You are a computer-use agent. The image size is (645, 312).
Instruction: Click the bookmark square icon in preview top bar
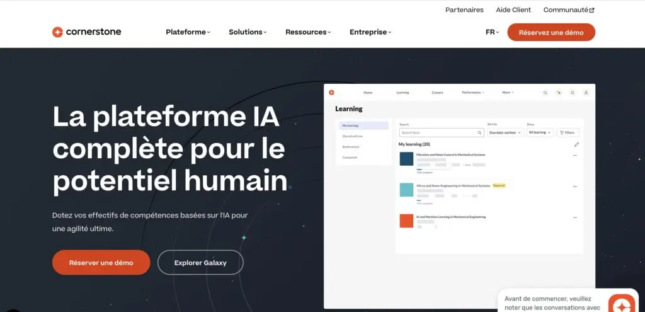point(572,93)
